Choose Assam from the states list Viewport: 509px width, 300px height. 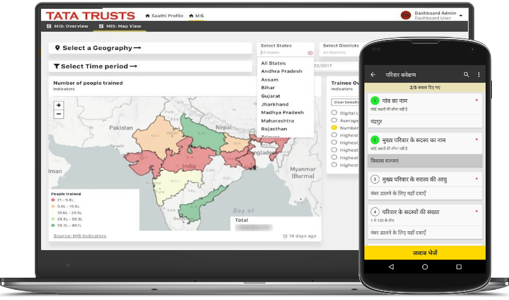[270, 80]
